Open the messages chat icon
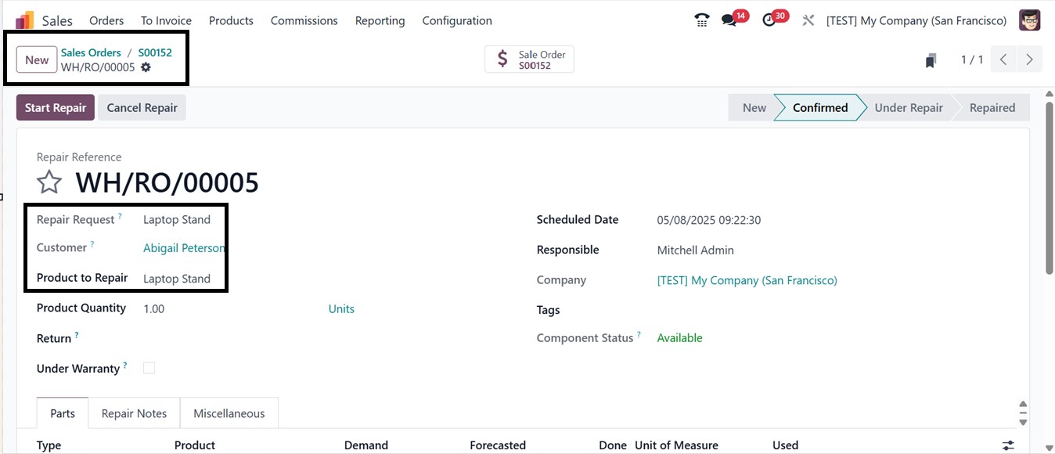This screenshot has height=454, width=1055. [x=729, y=20]
